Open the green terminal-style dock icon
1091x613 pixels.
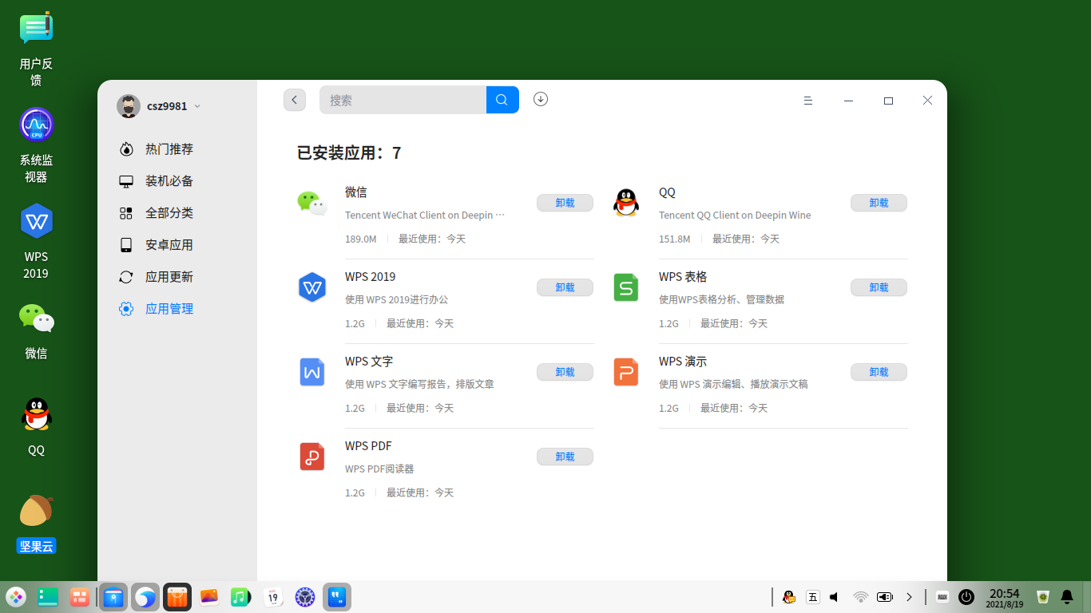48,597
